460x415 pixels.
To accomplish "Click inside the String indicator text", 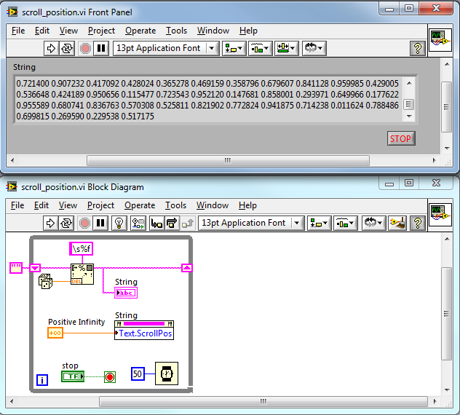I will coord(207,100).
